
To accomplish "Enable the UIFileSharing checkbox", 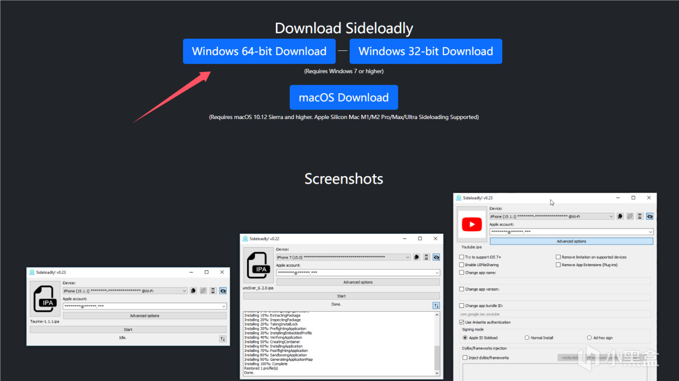I will tap(462, 265).
